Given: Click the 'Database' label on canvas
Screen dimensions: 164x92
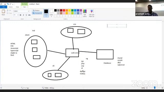Looking at the screenshot, I should (x=107, y=63).
